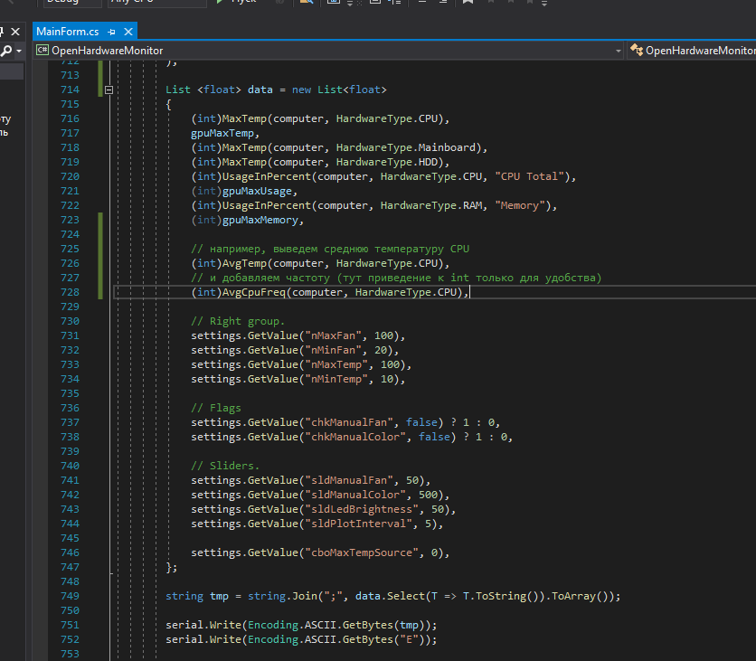The width and height of the screenshot is (756, 661).
Task: Click the "nMinTemp" string
Action: click(x=336, y=379)
